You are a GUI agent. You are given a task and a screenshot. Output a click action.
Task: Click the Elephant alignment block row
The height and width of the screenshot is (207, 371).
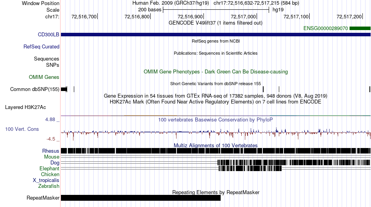[250, 168]
